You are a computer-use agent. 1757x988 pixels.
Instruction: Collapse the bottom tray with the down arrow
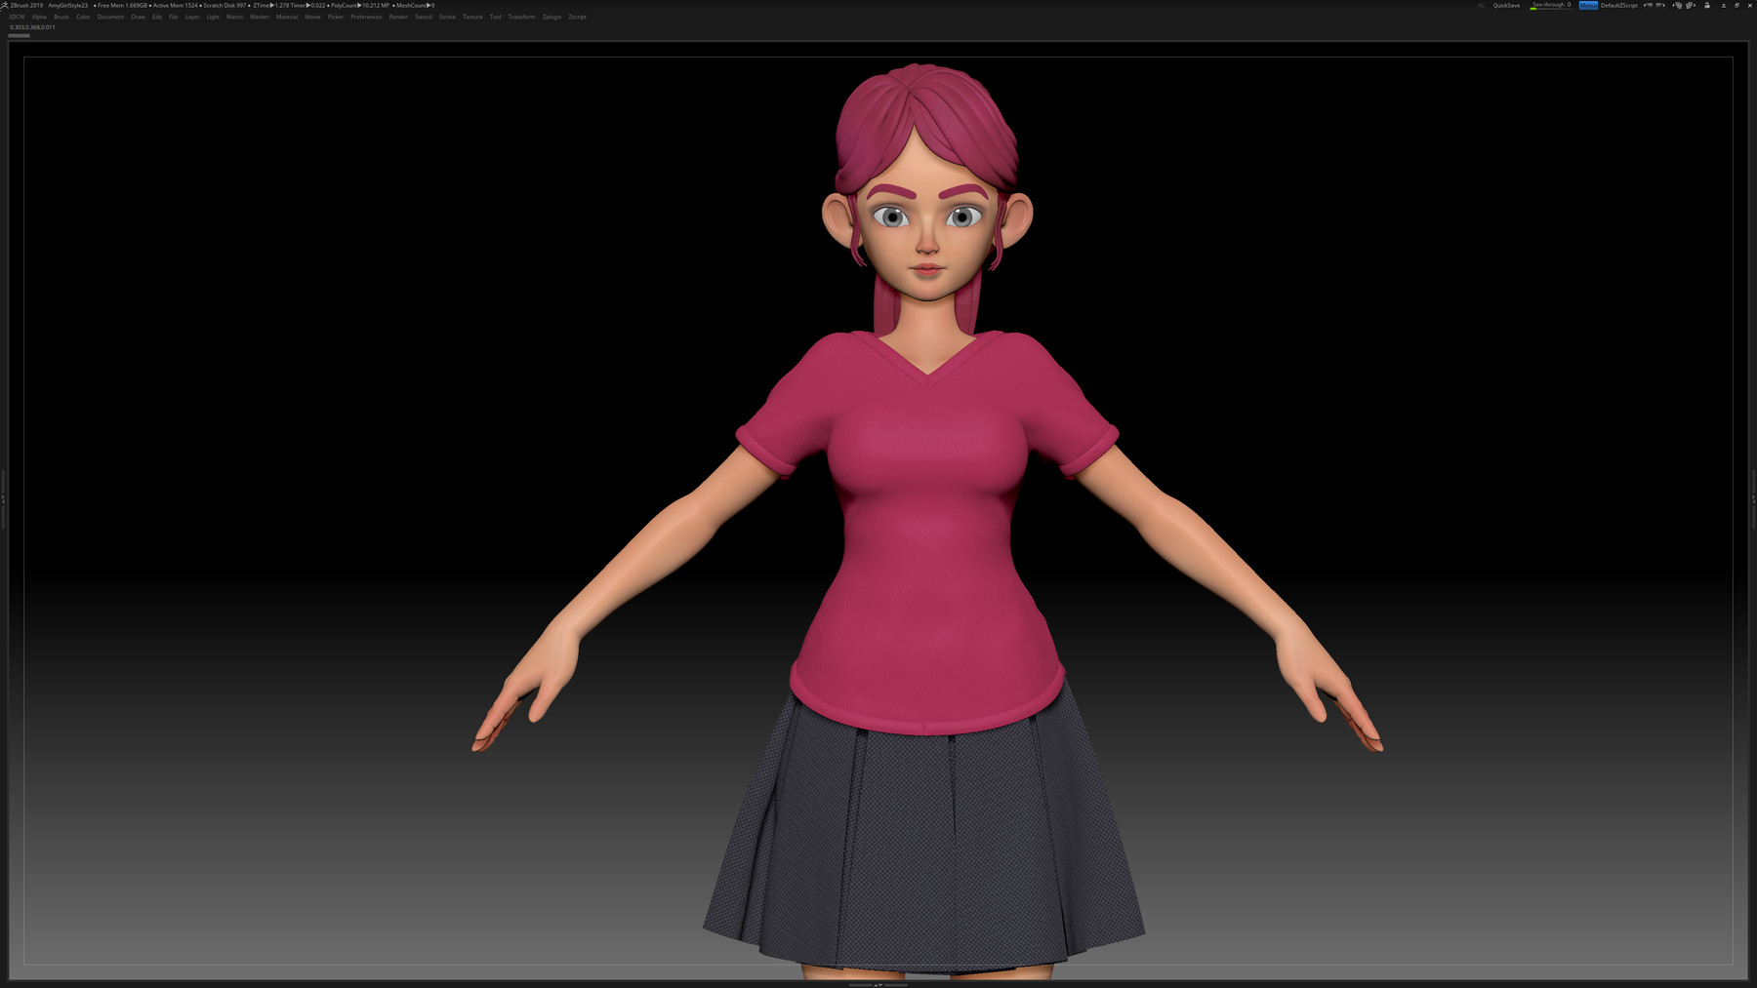881,985
